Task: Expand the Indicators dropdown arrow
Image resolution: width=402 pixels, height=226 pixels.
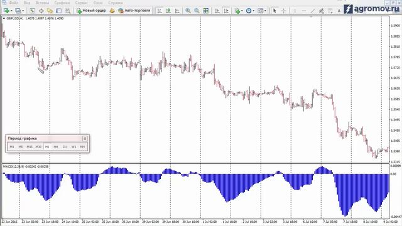Action: click(242, 11)
